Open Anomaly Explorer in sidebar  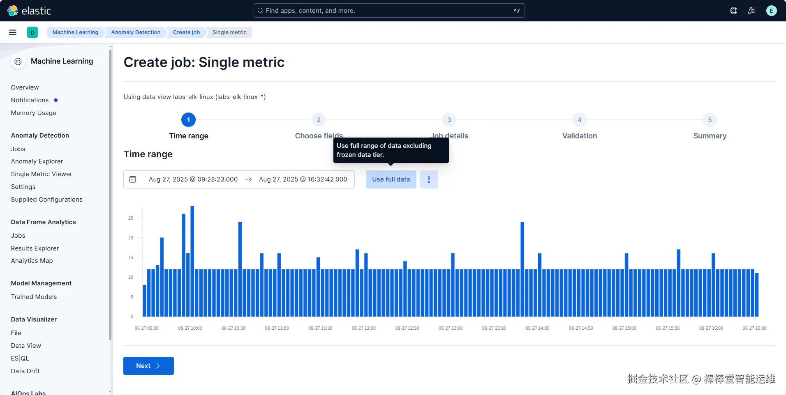pos(37,161)
